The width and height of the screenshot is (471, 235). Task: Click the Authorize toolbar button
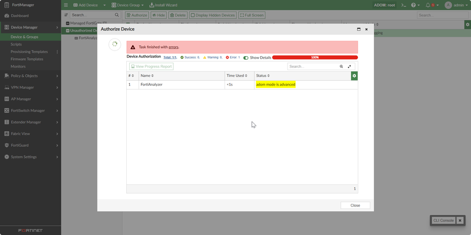137,15
